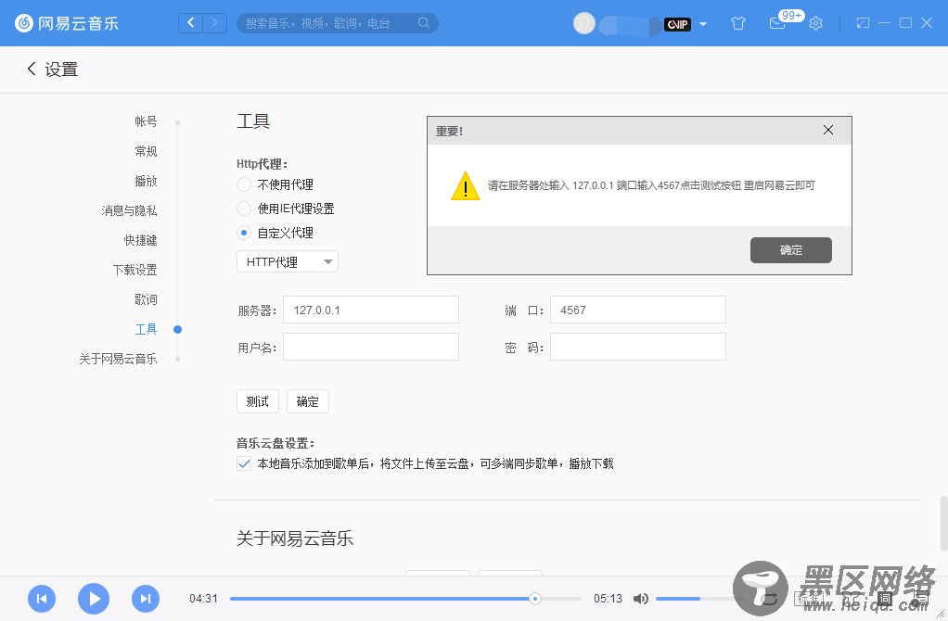Go to 下载设置 settings section
Viewport: 948px width, 621px height.
point(135,270)
